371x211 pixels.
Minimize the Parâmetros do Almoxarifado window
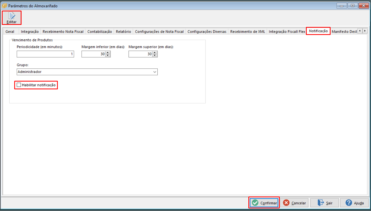click(342, 6)
